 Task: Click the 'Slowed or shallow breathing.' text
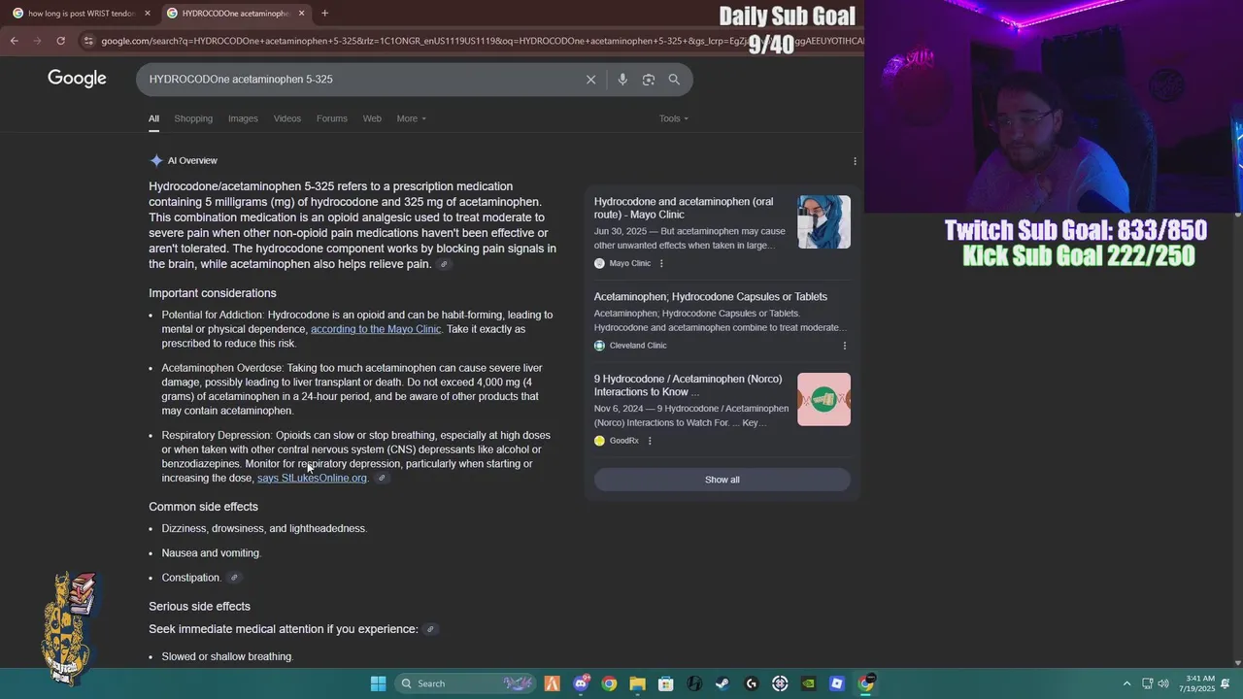coord(227,657)
